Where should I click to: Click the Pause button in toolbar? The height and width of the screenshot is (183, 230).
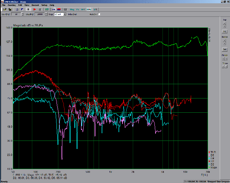pyautogui.click(x=28, y=9)
